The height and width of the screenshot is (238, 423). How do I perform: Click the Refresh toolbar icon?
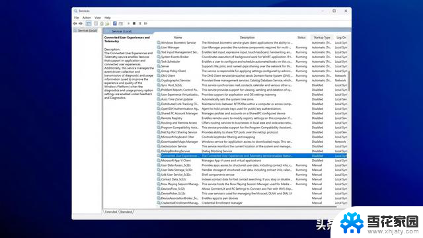tap(102, 24)
